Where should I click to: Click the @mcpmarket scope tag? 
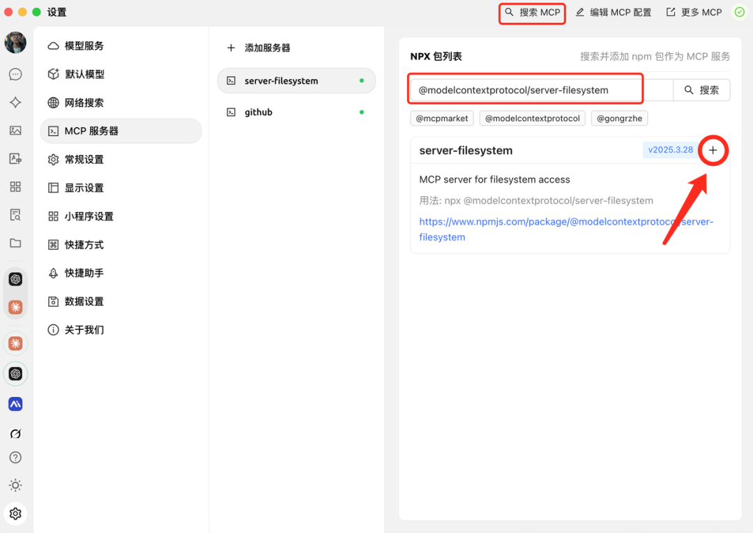pos(442,119)
